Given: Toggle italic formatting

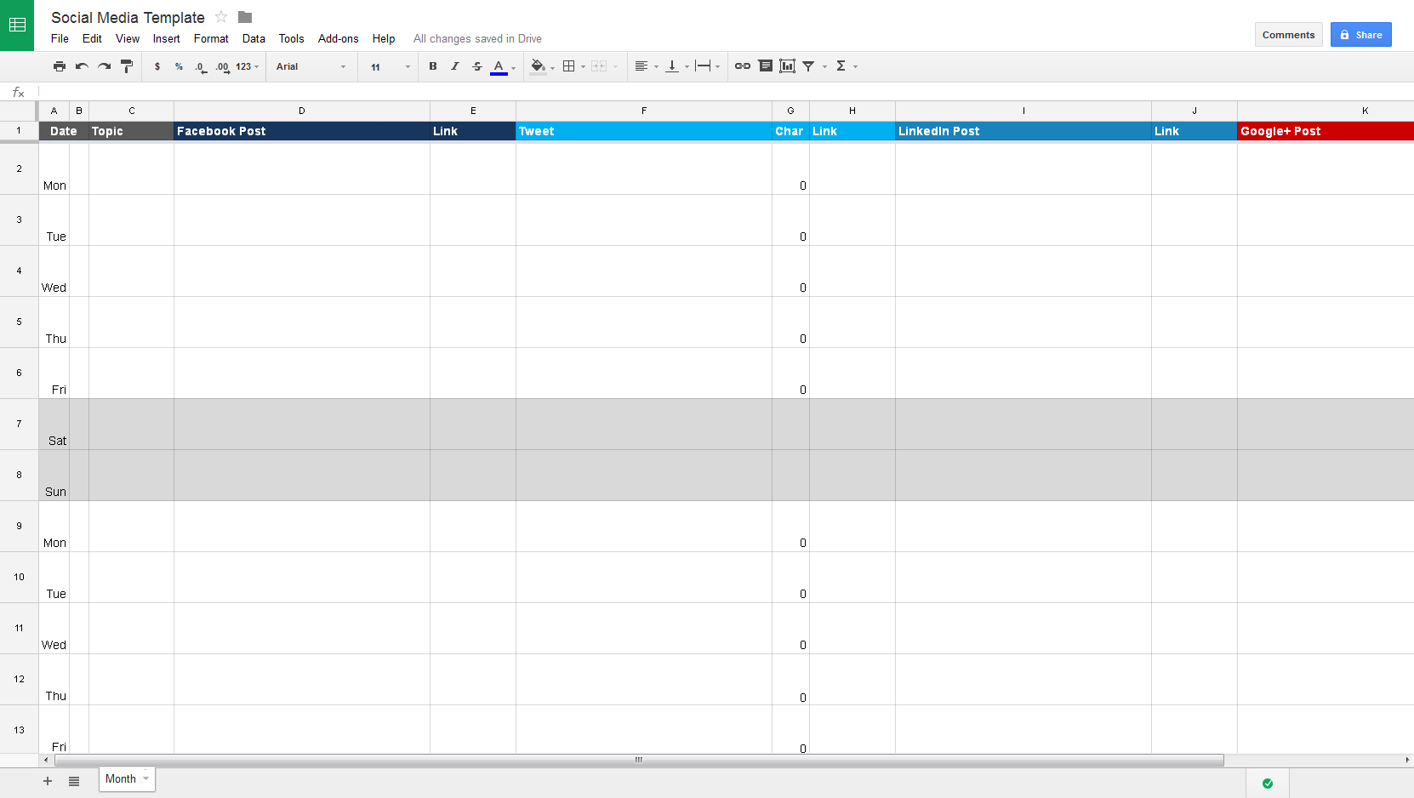Looking at the screenshot, I should 455,66.
